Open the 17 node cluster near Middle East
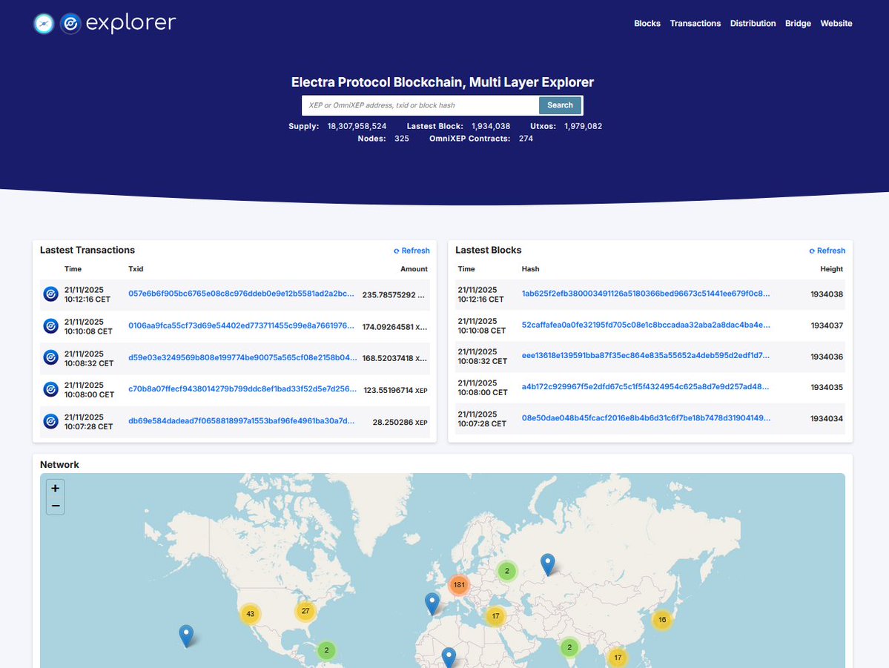The width and height of the screenshot is (889, 668). pyautogui.click(x=495, y=616)
